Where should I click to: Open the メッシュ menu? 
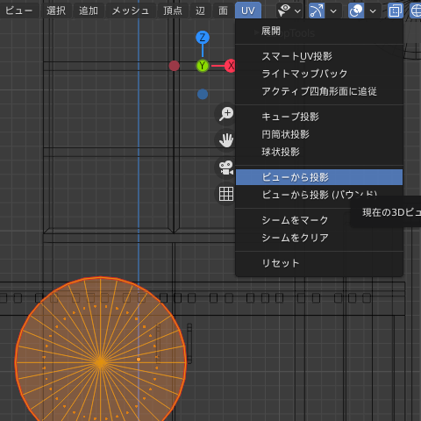click(x=131, y=11)
